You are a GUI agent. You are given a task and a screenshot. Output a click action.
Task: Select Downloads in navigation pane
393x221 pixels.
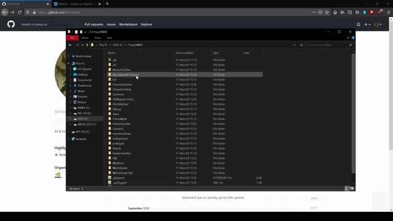(85, 86)
